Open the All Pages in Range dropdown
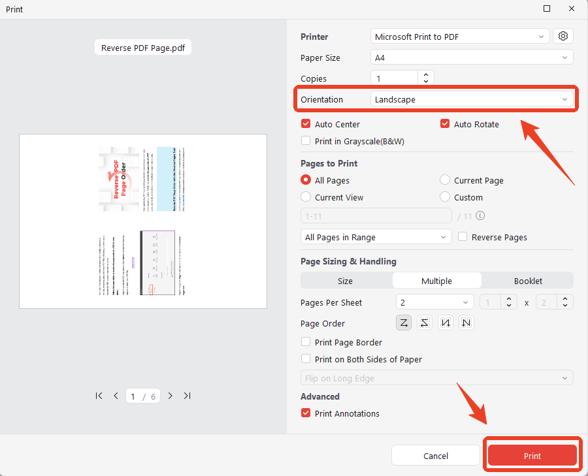The image size is (588, 476). point(376,237)
